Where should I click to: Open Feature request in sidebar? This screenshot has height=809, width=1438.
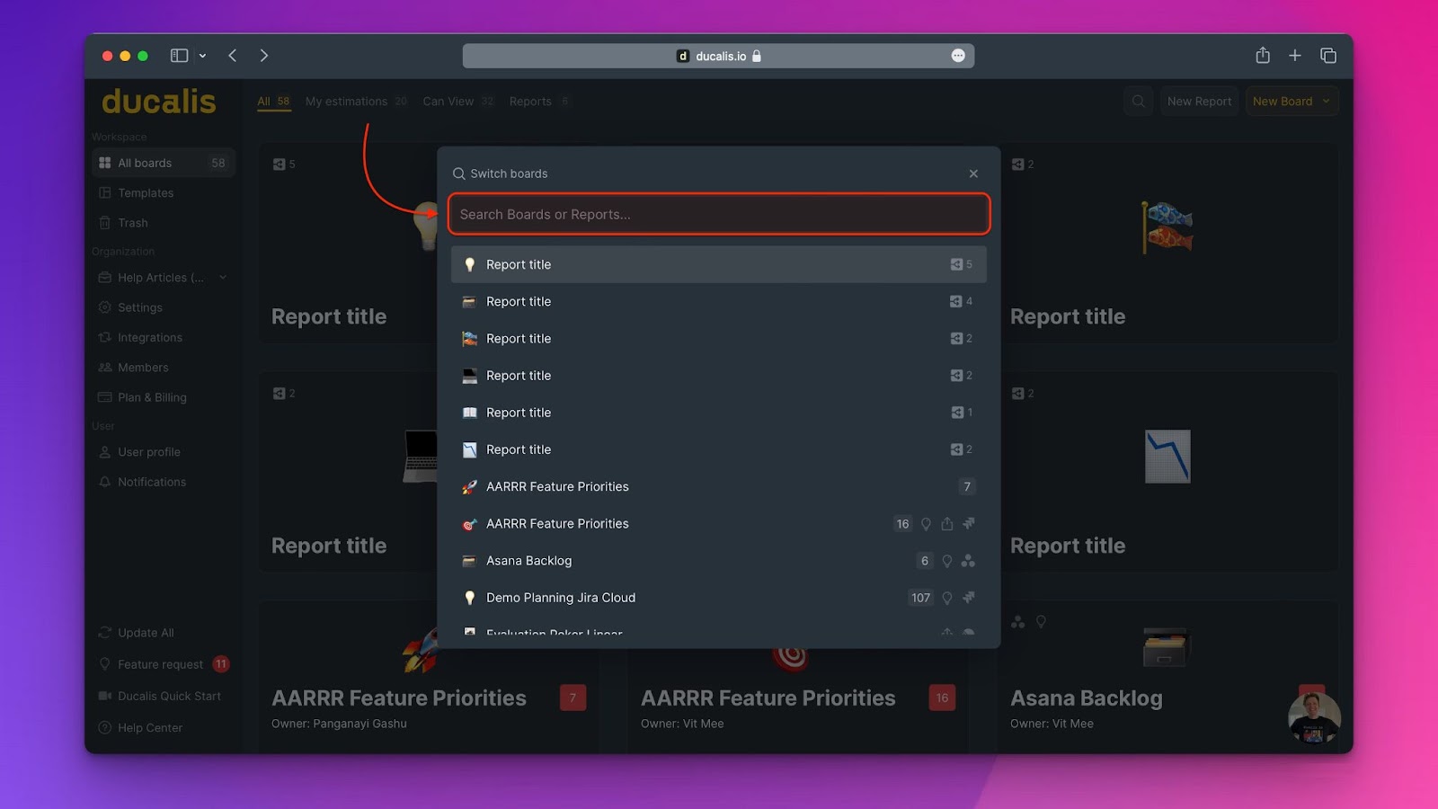pyautogui.click(x=160, y=664)
